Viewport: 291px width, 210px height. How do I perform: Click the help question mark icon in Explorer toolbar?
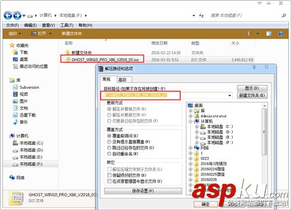(x=281, y=34)
